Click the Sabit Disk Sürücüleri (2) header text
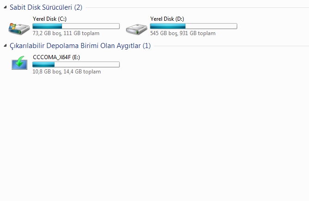This screenshot has height=201, width=309. pos(46,8)
